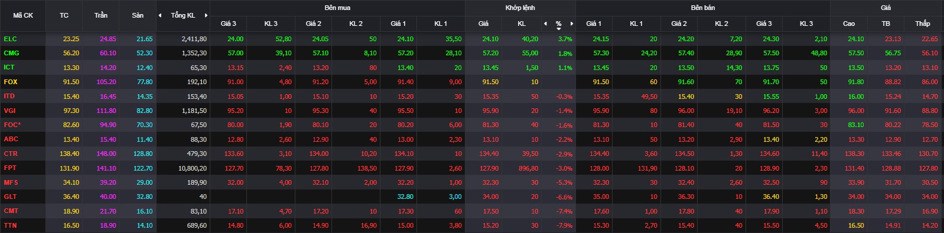
Task: Click the Khớp lệnh header
Action: click(520, 8)
